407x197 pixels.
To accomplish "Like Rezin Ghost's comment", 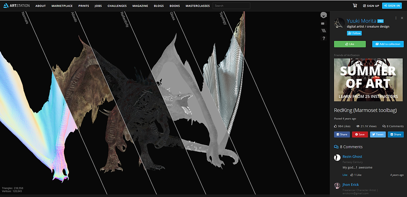I will click(x=345, y=175).
